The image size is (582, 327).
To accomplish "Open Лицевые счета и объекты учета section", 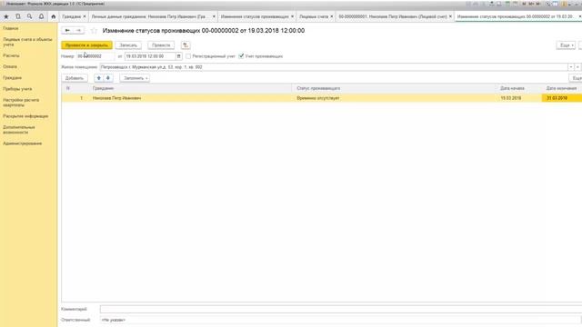I will pos(27,42).
